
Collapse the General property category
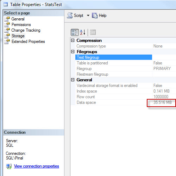click(73, 80)
